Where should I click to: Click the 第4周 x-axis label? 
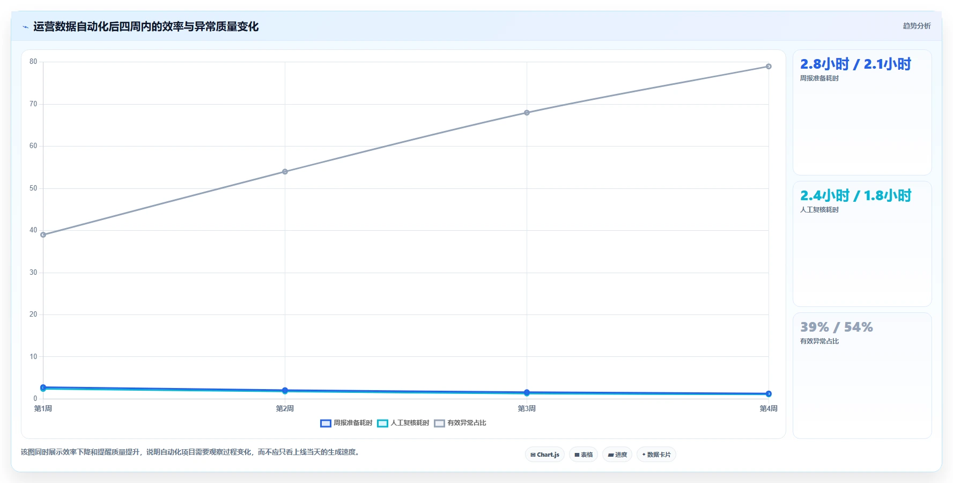(x=769, y=408)
